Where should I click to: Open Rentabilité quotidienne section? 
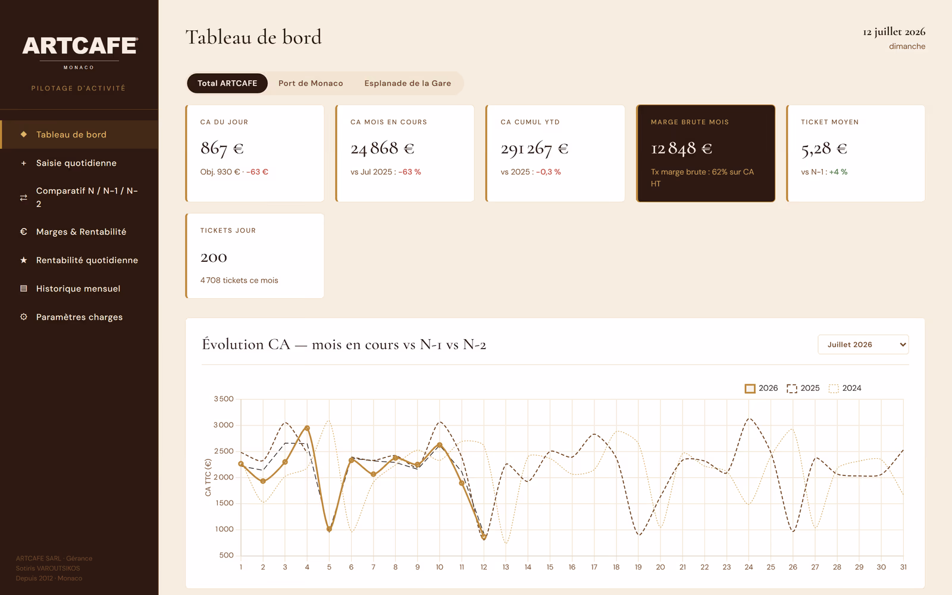[79, 260]
